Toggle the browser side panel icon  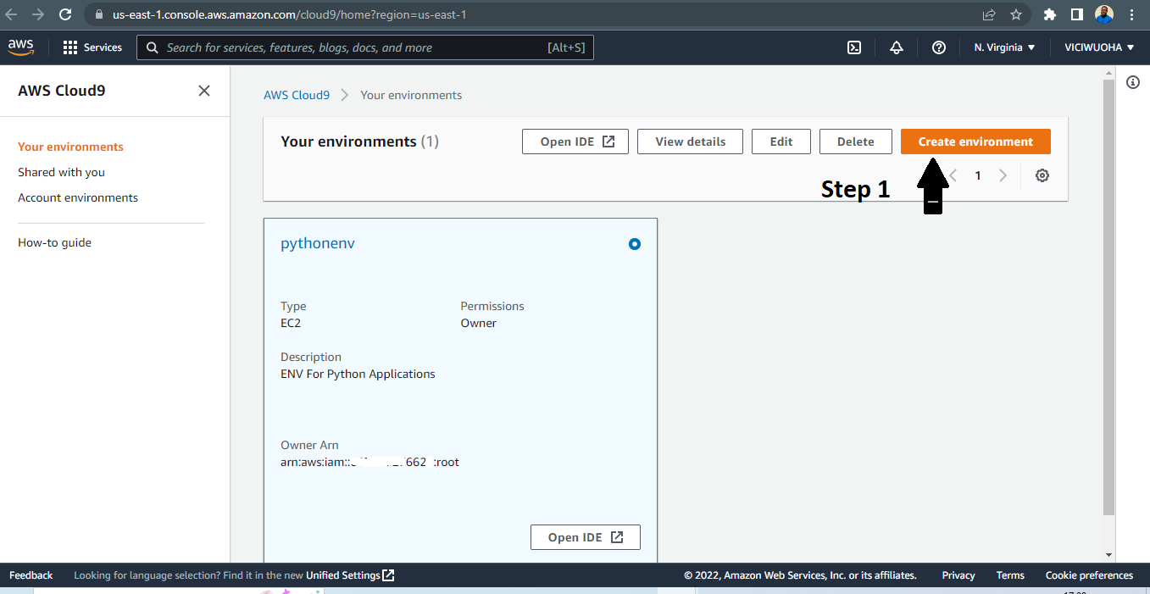click(1077, 14)
